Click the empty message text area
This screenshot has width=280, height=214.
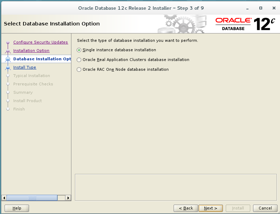(176, 187)
